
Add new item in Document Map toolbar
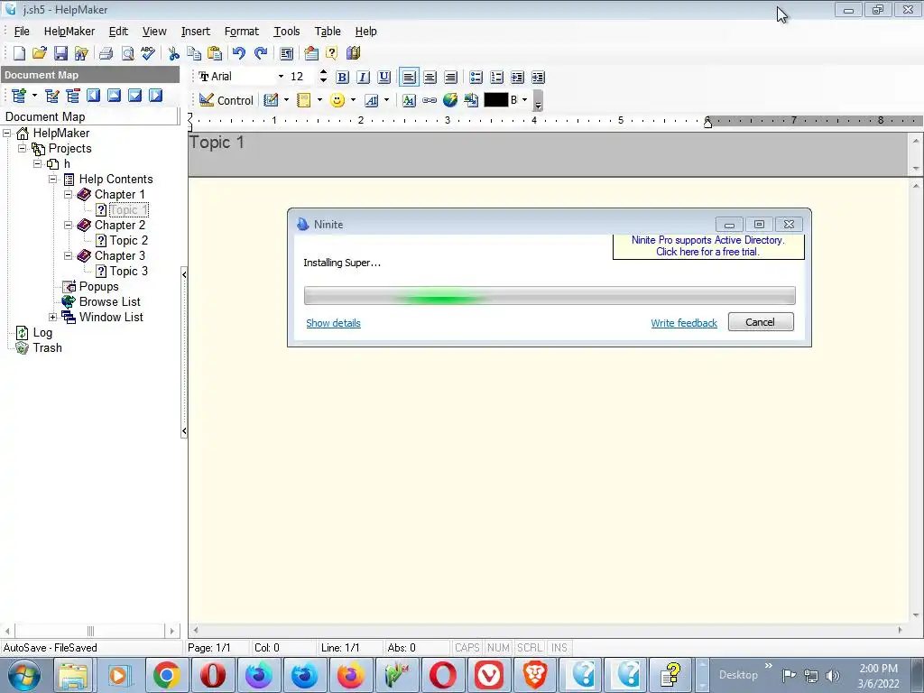click(19, 96)
